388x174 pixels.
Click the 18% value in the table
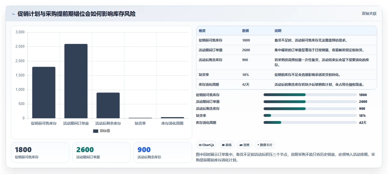click(x=245, y=75)
